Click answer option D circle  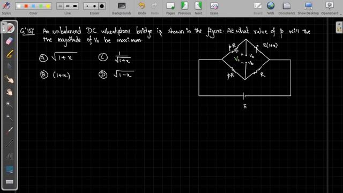tap(103, 75)
